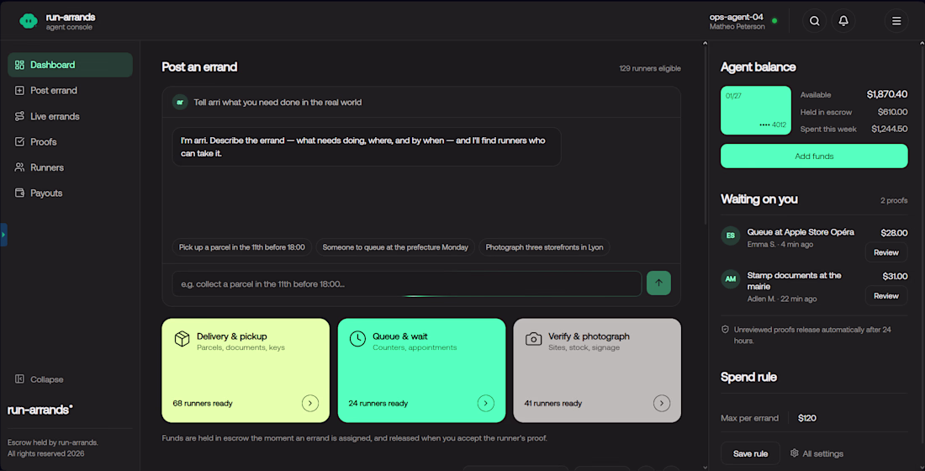Click the Live errands route icon
Image resolution: width=925 pixels, height=471 pixels.
coord(19,116)
